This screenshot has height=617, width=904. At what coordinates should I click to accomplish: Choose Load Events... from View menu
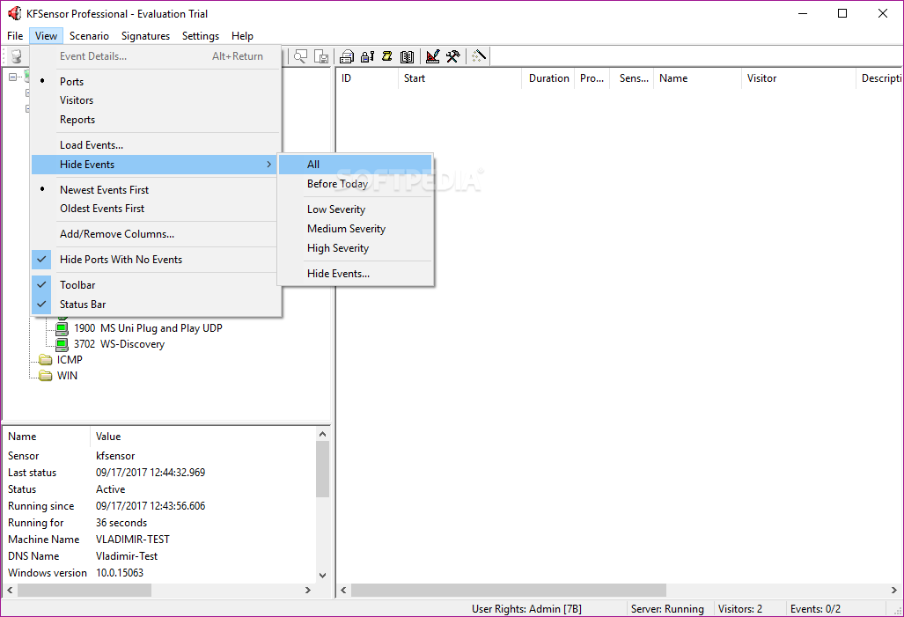pos(156,145)
